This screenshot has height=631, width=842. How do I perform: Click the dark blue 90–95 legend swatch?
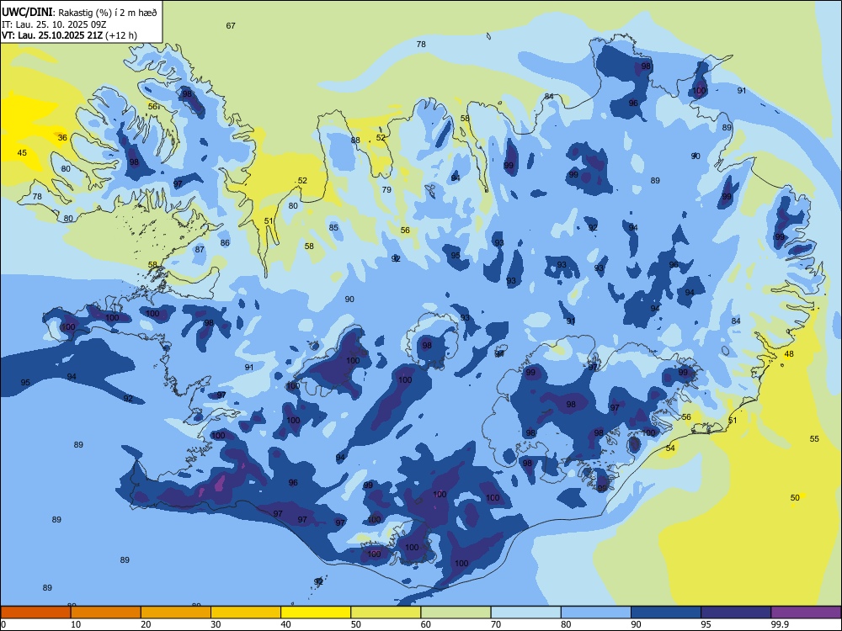coord(666,612)
